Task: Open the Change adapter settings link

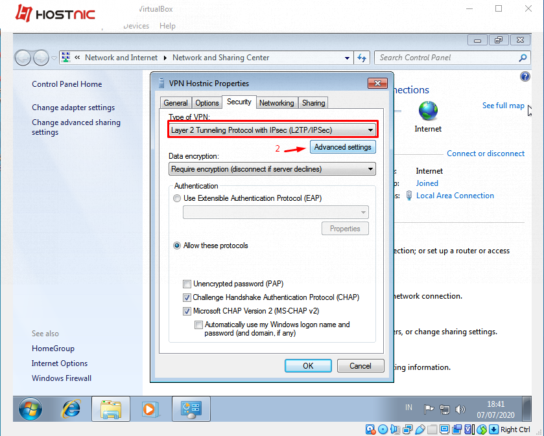Action: point(74,108)
